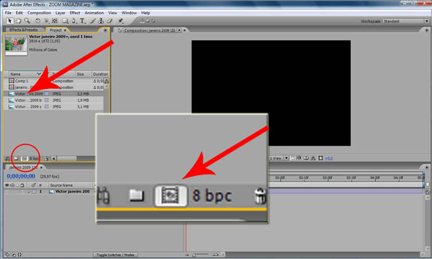The width and height of the screenshot is (432, 259).
Task: Select the Rectangular Mask tool
Action: 64,20
